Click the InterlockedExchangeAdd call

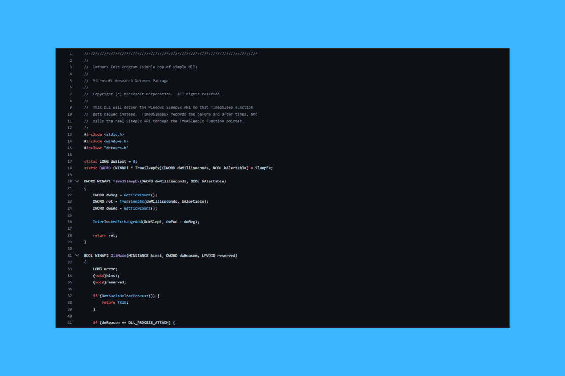click(x=117, y=222)
